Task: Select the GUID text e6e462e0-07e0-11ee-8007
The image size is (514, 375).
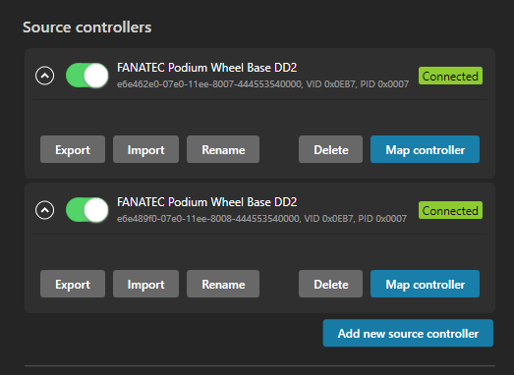Action: click(x=176, y=84)
